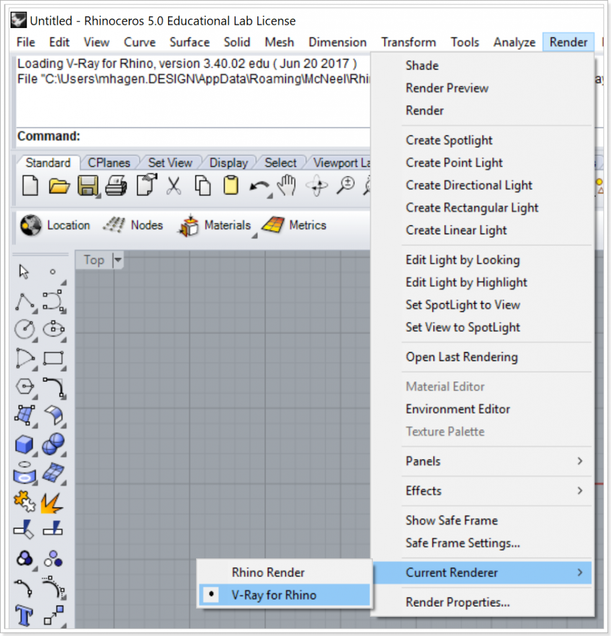Select the Boolean Union spheres tool
The width and height of the screenshot is (611, 636).
[x=53, y=443]
